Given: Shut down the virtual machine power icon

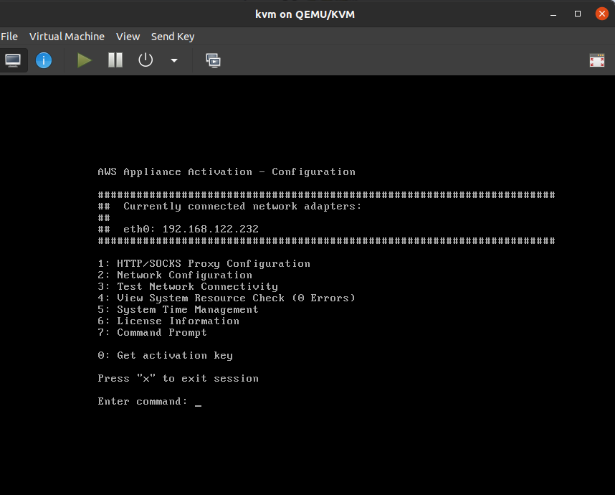Looking at the screenshot, I should tap(146, 60).
